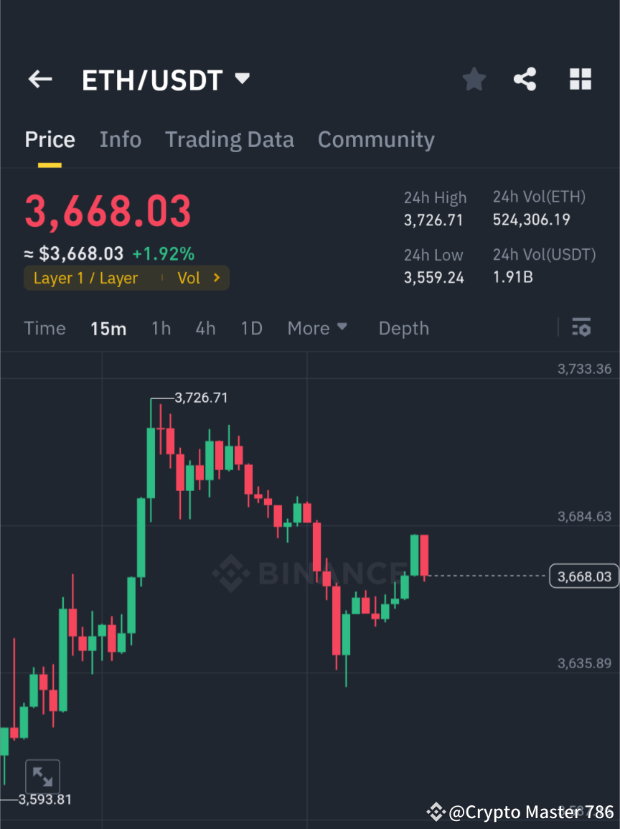Switch to the 1h timeframe
This screenshot has width=620, height=829.
(161, 328)
